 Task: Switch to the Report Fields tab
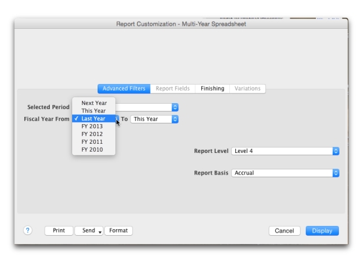pyautogui.click(x=173, y=89)
